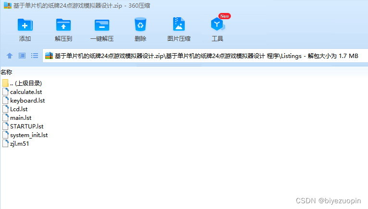The image size is (368, 209).
Task: Click the file icon beside keyboard.lst
Action: [5, 100]
